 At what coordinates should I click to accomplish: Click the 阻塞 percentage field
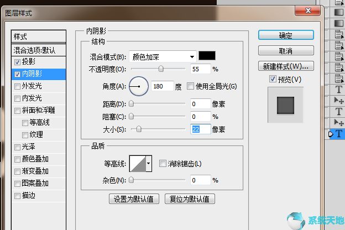(200, 117)
